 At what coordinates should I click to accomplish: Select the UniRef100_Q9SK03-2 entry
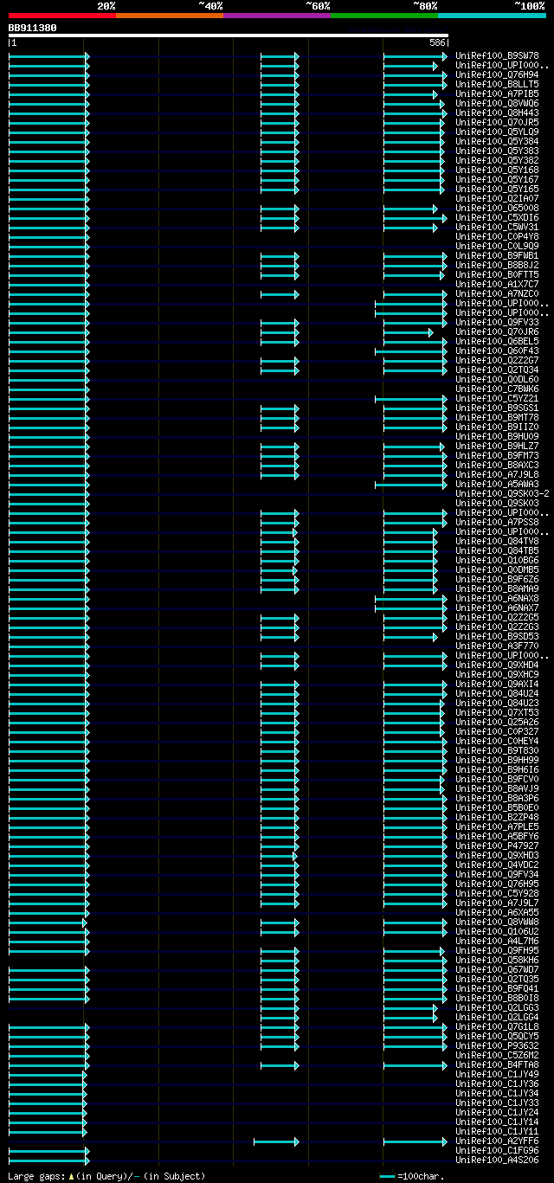tap(502, 493)
